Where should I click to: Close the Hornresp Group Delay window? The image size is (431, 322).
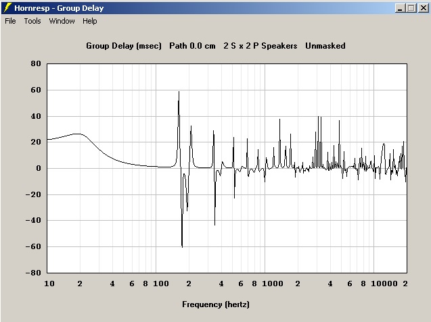click(424, 8)
